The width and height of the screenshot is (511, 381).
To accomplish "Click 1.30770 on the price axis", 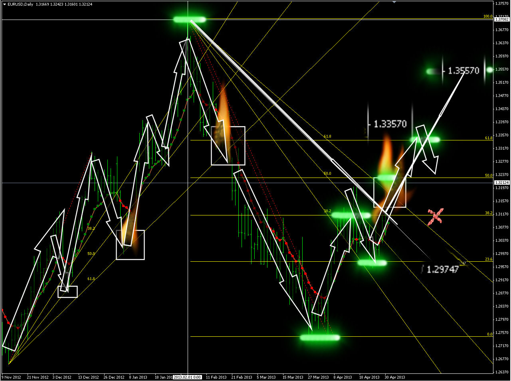I will click(503, 227).
